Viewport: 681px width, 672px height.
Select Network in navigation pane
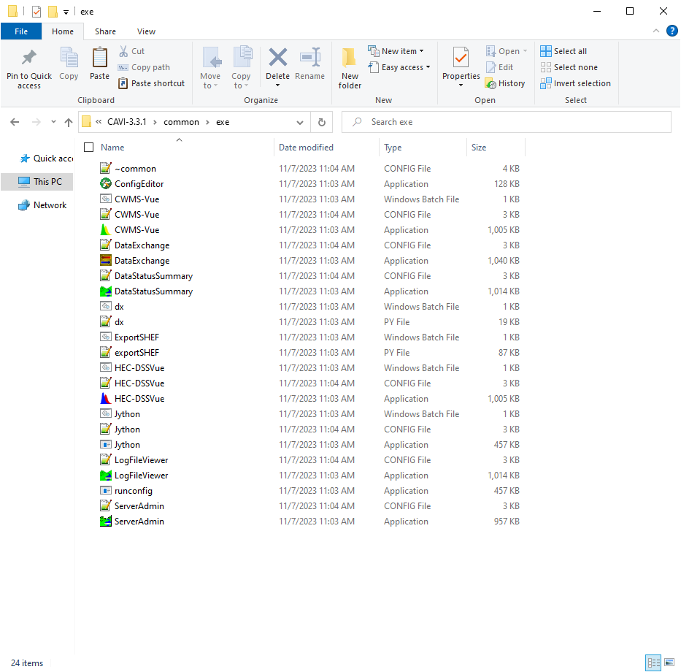[42, 205]
